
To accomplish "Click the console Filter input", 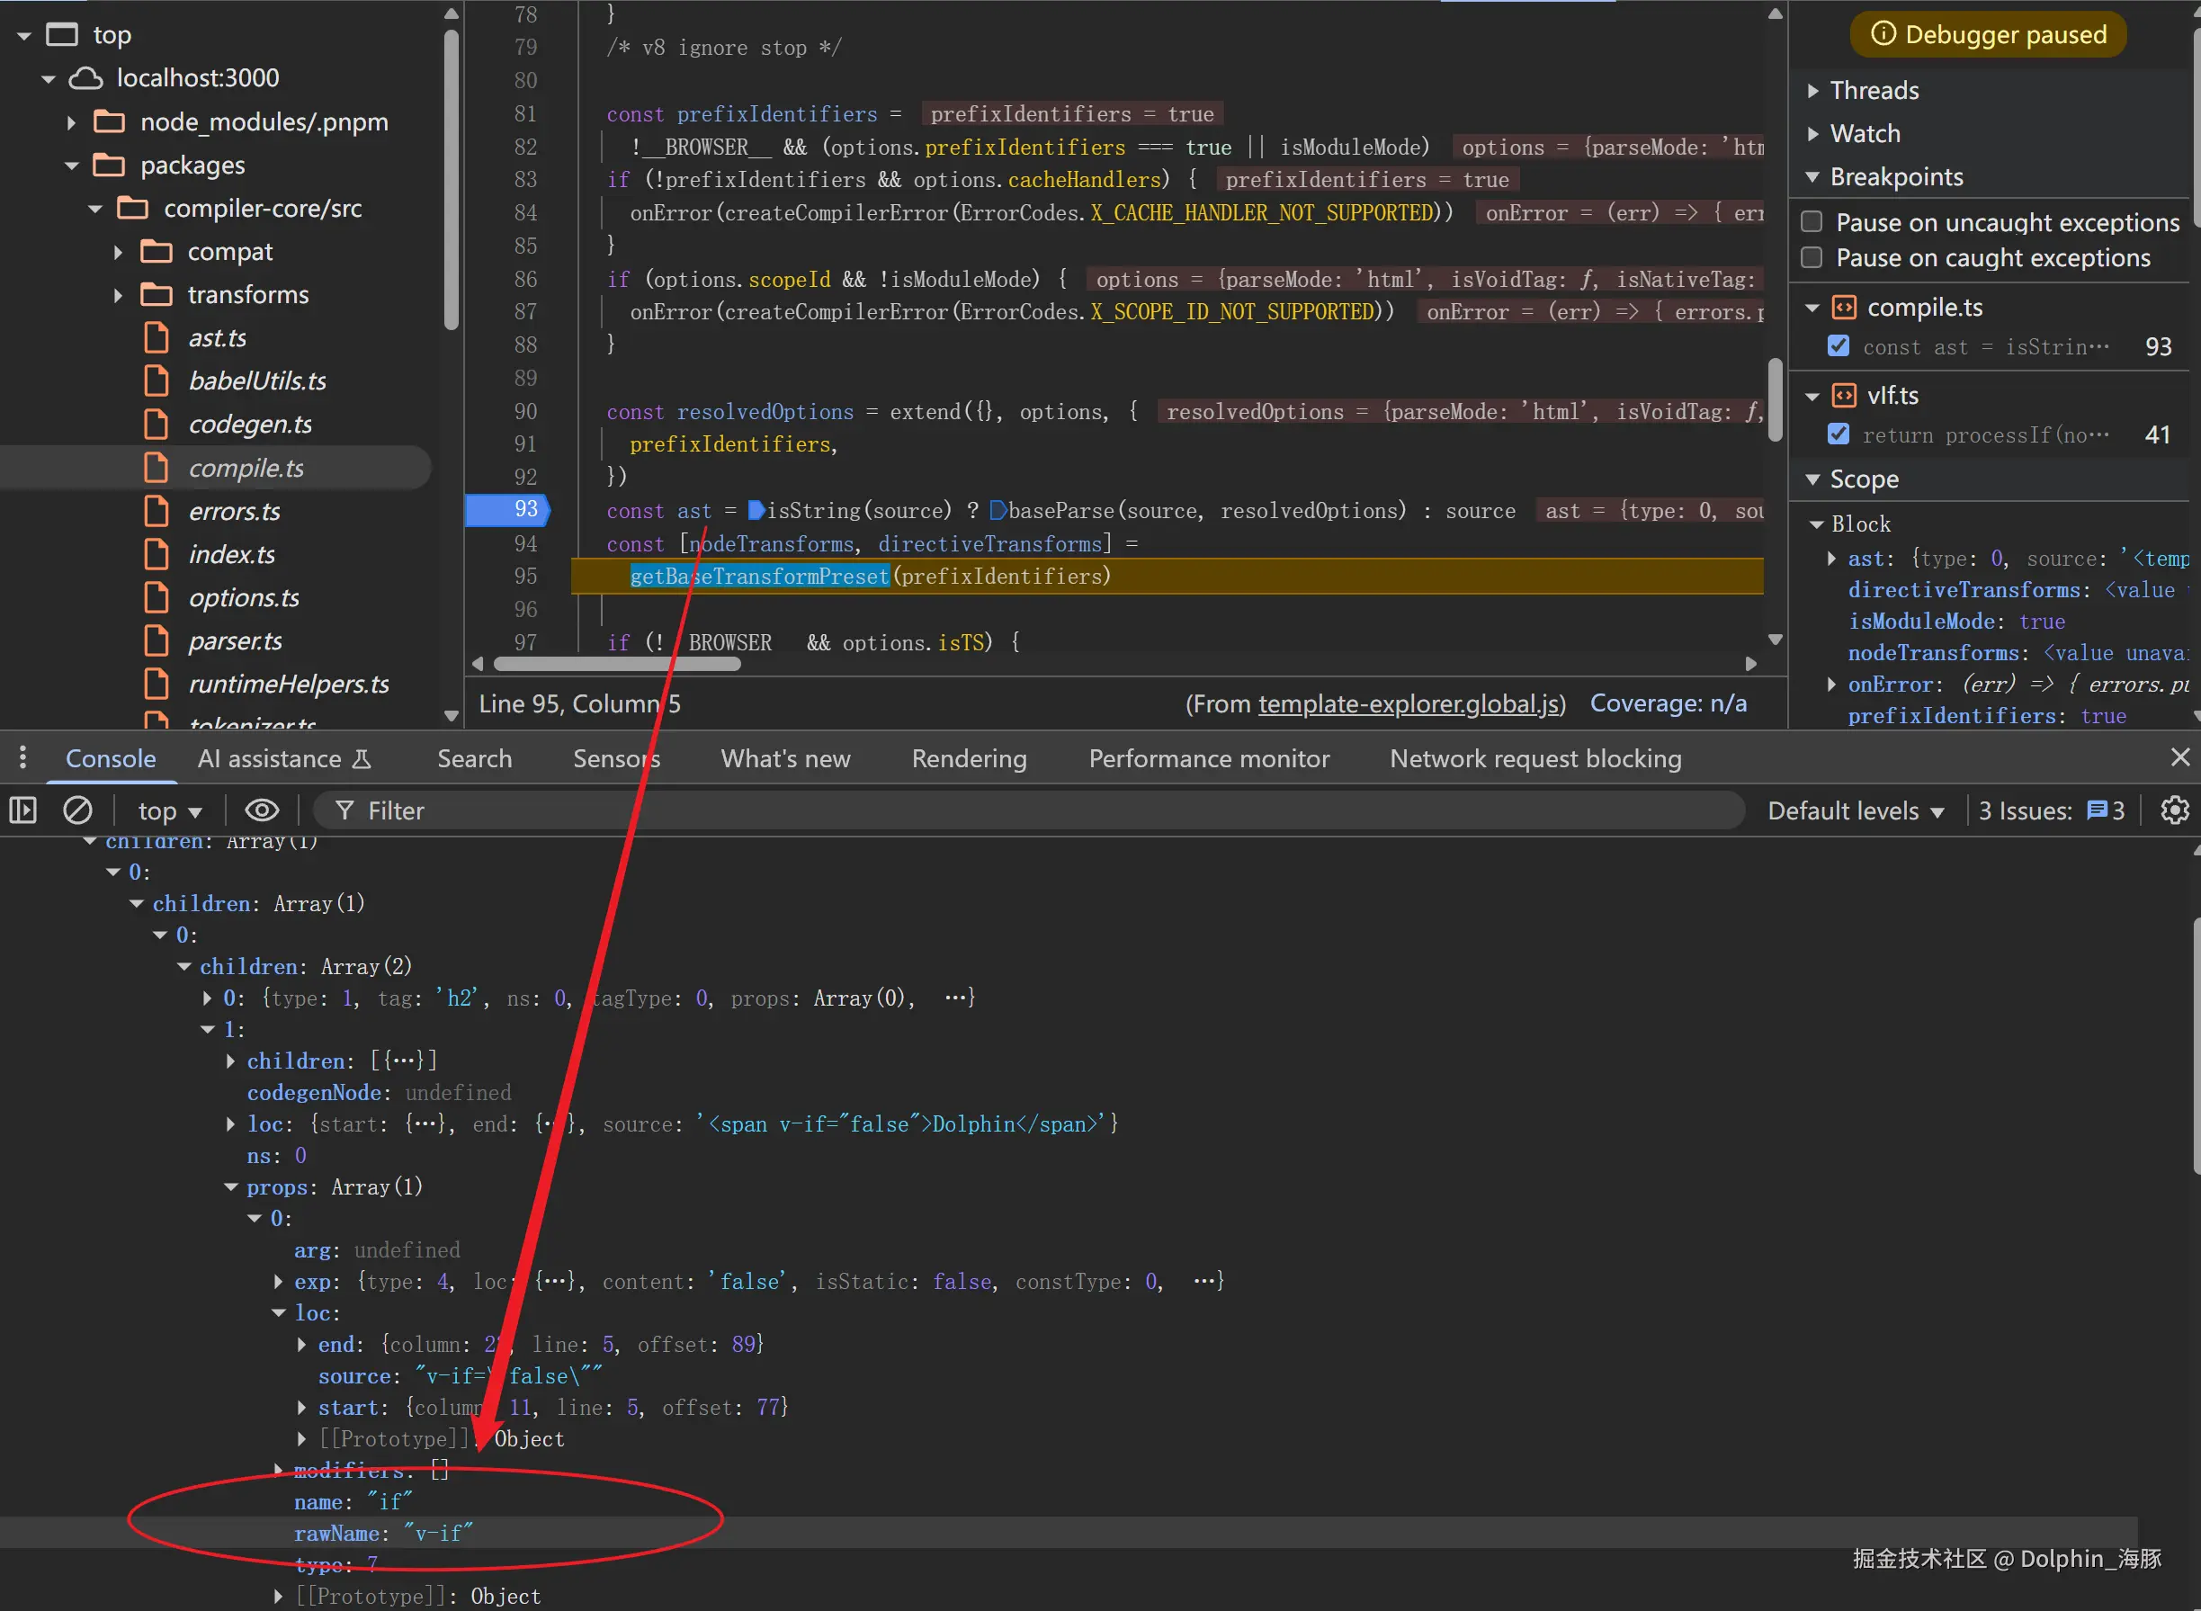I will pos(1029,810).
